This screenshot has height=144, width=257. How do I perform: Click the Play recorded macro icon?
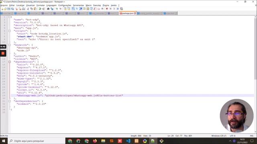(114, 9)
